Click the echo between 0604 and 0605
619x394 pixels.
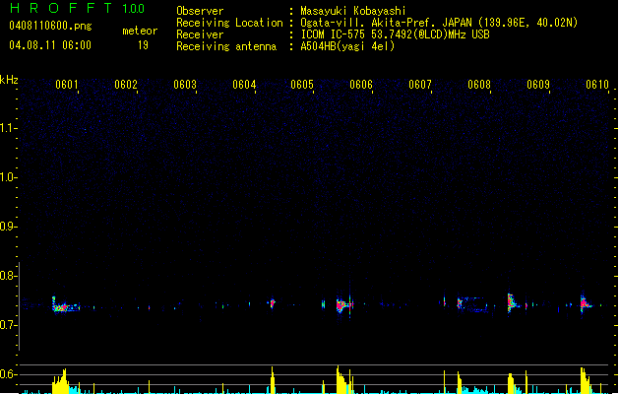[x=272, y=303]
